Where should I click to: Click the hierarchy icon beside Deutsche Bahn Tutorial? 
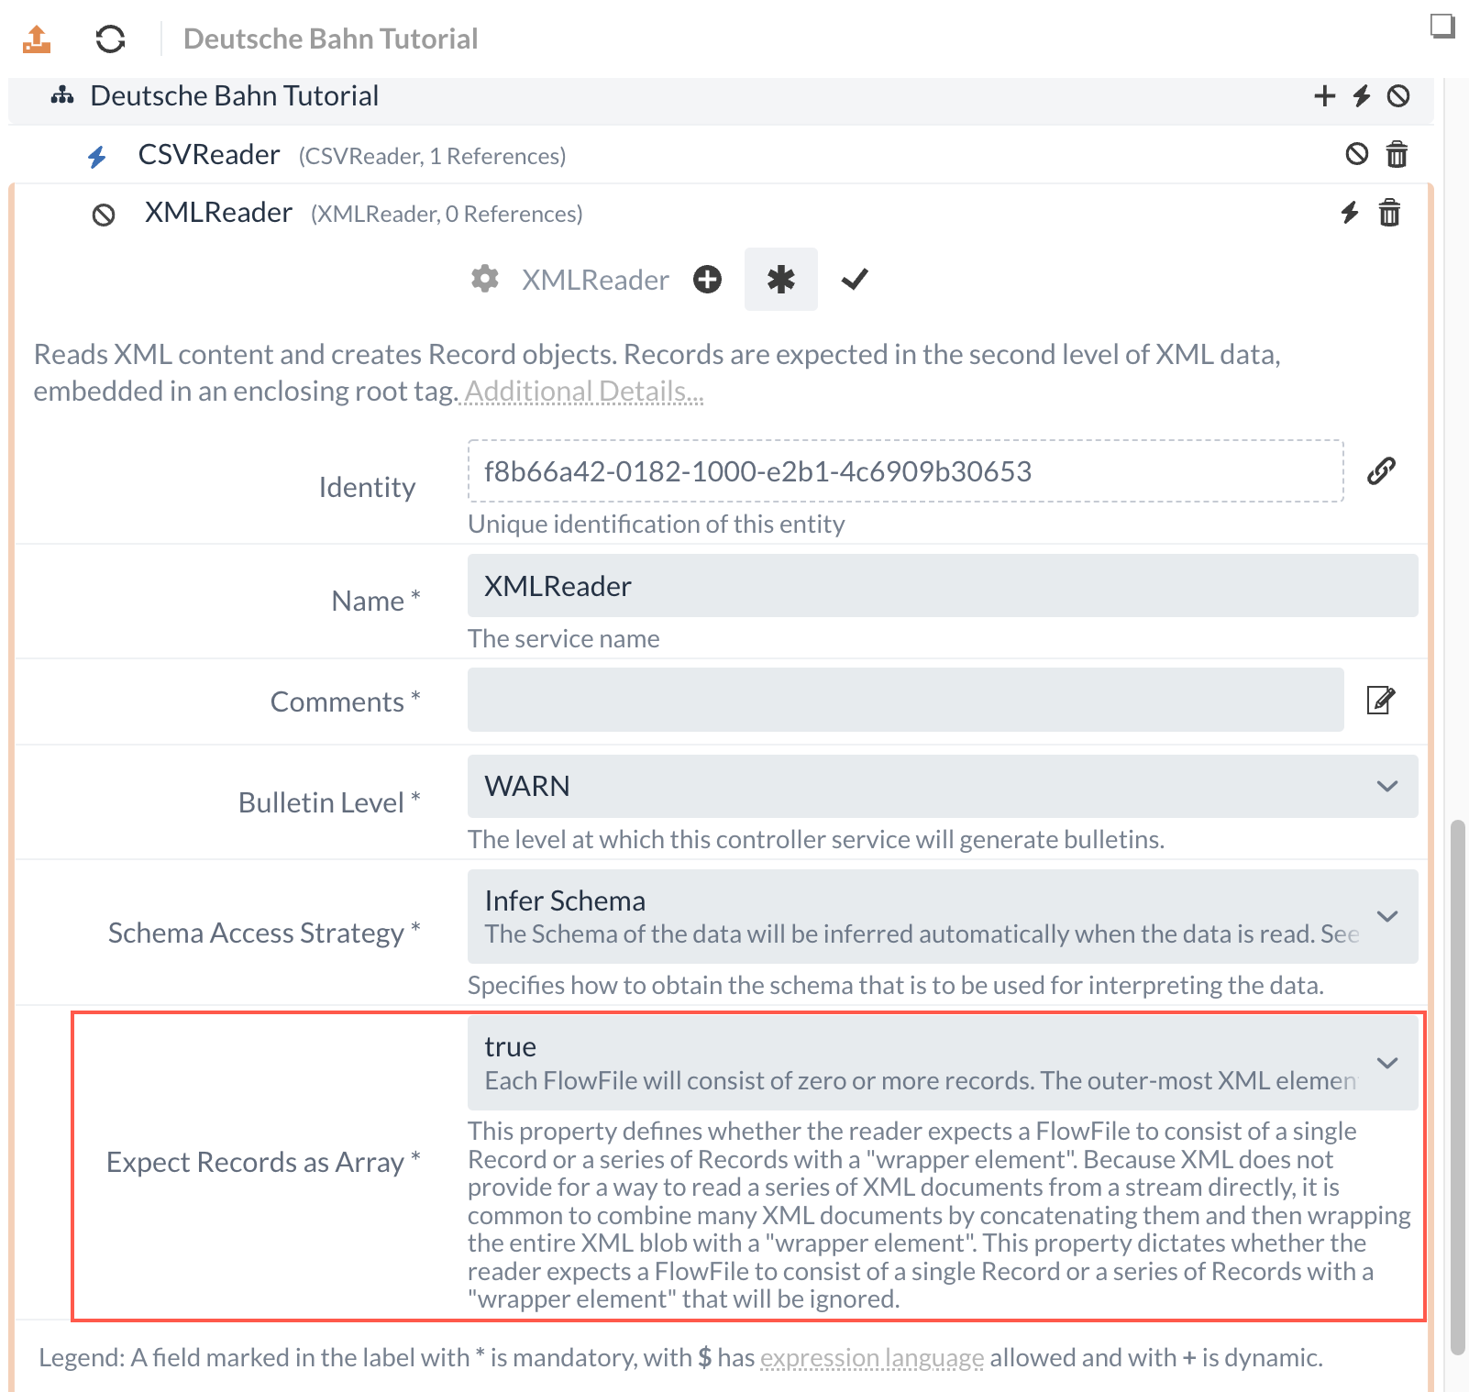coord(62,95)
